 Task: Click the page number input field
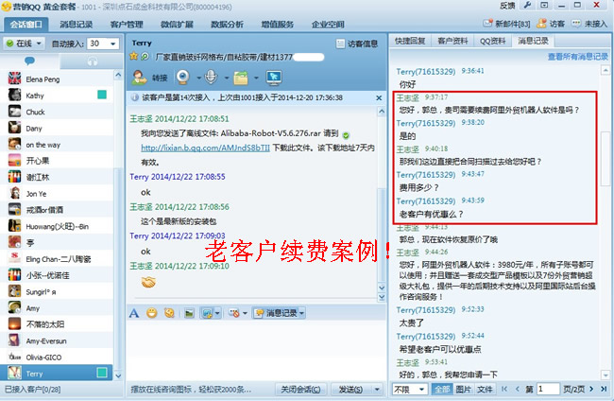click(548, 389)
